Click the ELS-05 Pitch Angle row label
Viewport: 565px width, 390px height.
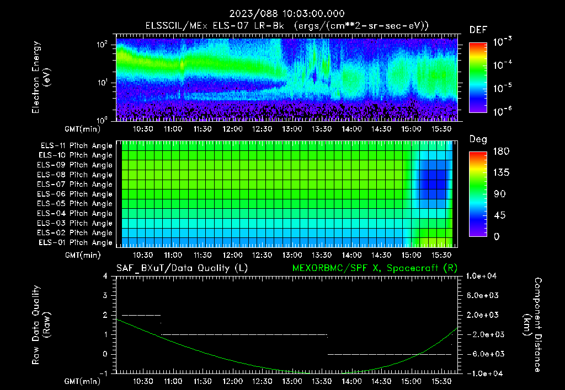(x=75, y=204)
